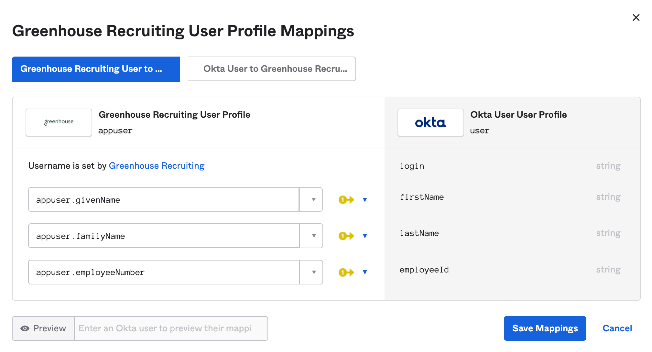Open the blue mapping dropdown next to givenName
652x352 pixels.
click(365, 199)
